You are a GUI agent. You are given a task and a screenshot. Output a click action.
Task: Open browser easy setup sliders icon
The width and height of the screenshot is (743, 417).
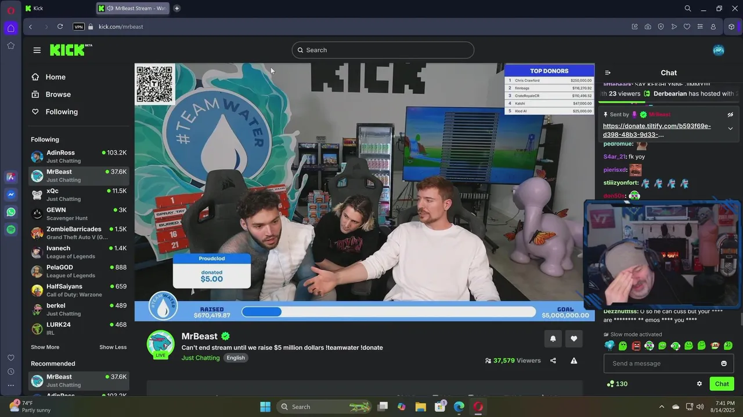700,27
